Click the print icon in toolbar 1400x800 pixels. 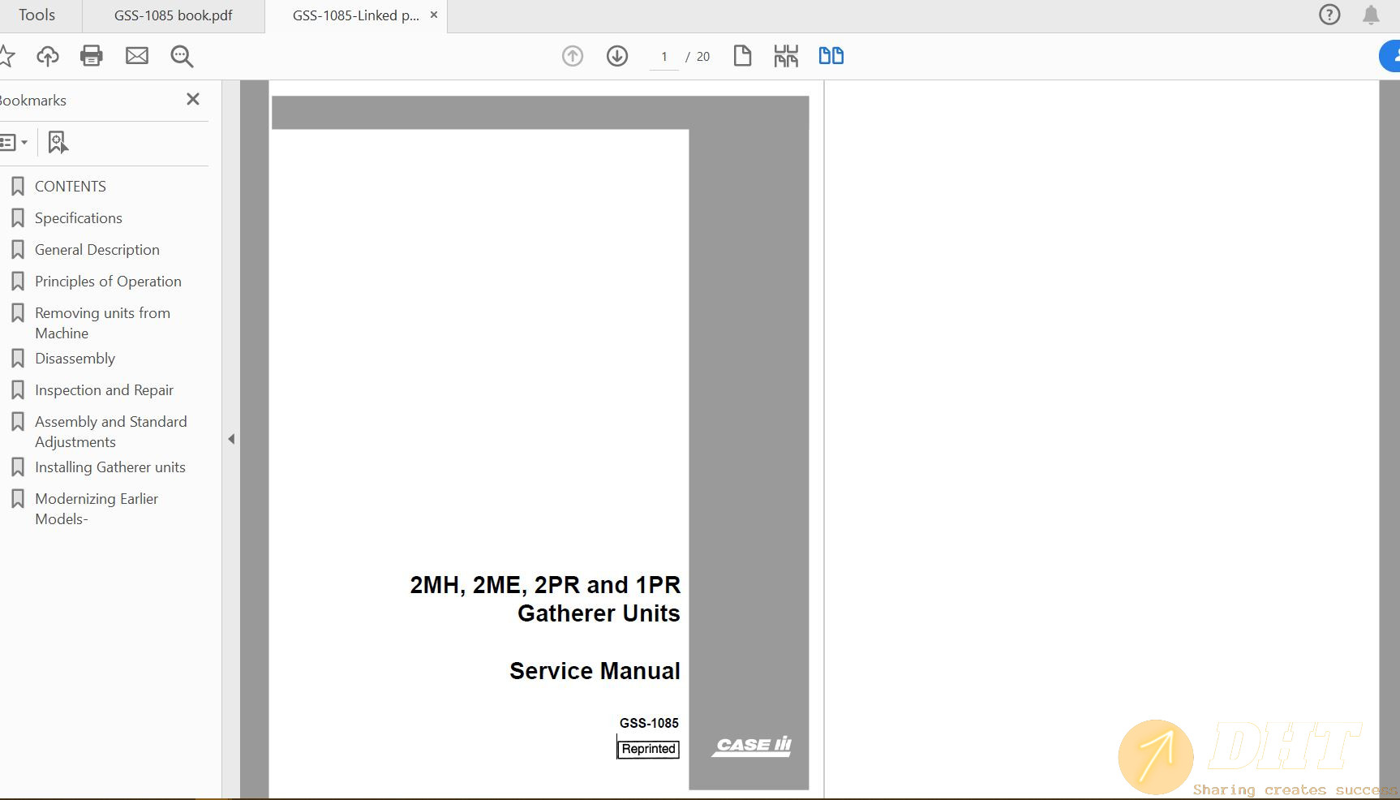pos(92,56)
